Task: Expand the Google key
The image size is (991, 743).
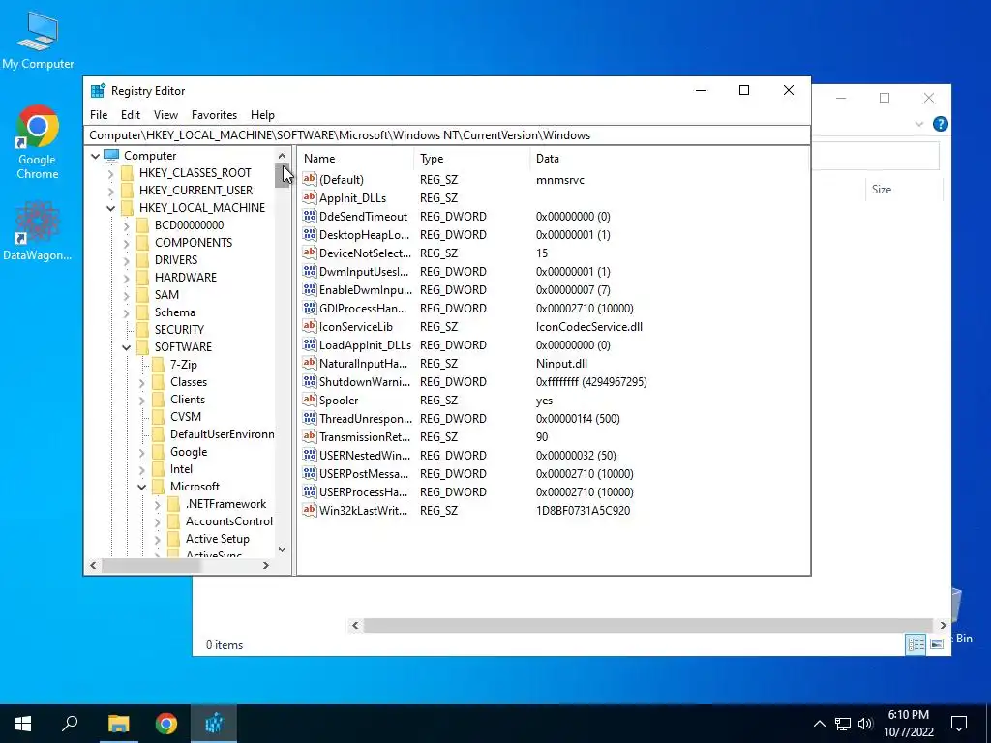Action: point(141,452)
